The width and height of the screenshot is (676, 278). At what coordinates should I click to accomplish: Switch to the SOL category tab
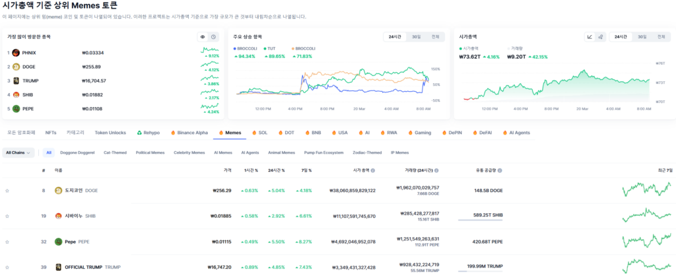260,133
